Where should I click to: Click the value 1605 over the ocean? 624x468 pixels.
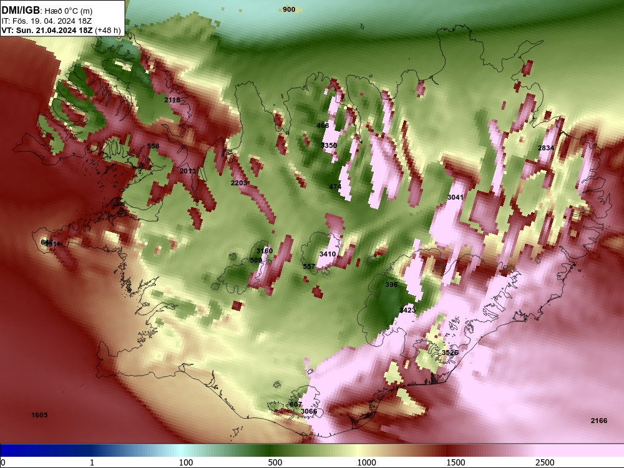(x=39, y=415)
